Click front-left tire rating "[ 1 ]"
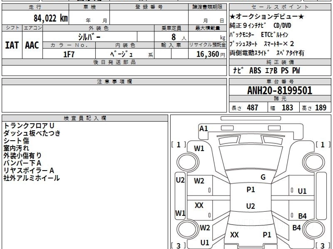The image size is (333, 249). coord(178,144)
